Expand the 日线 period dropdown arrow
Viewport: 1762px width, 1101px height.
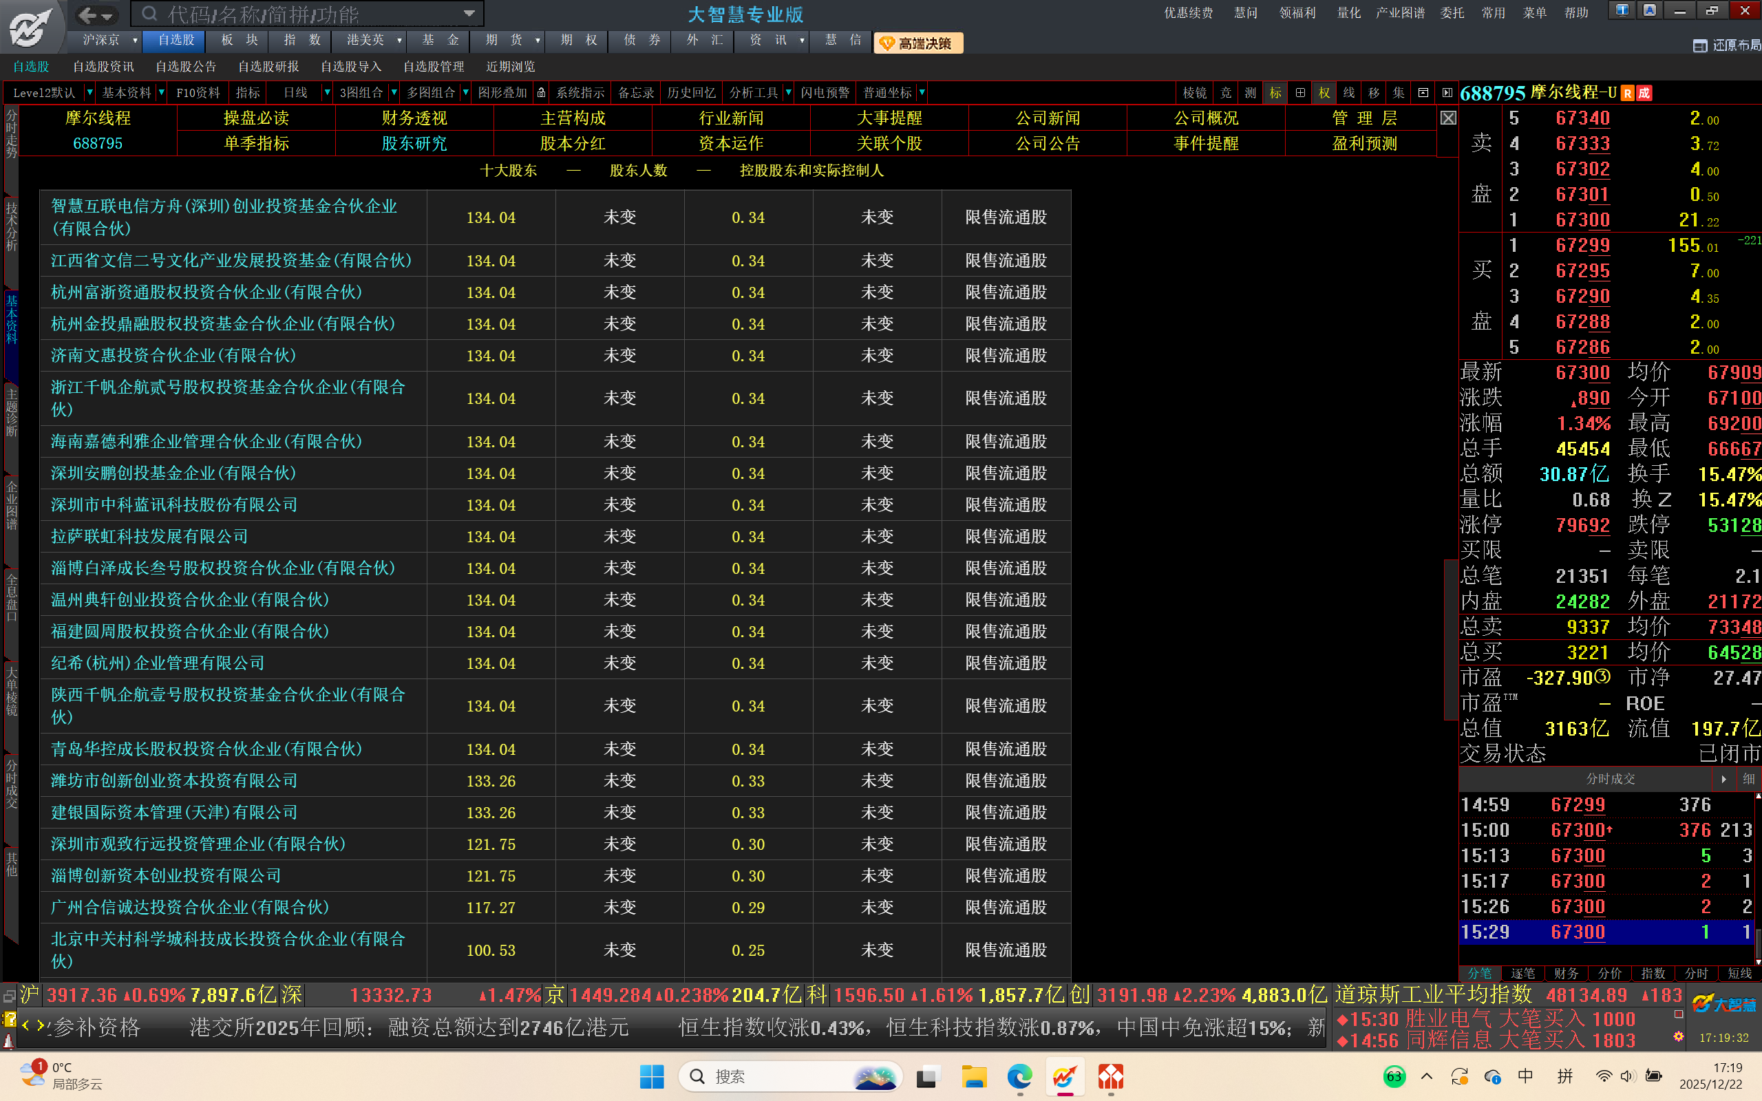coord(327,92)
